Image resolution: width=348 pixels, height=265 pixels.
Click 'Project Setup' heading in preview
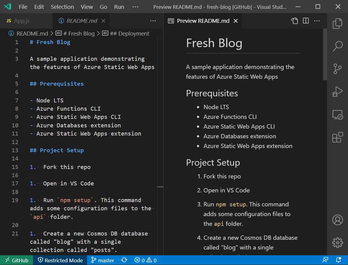pos(213,163)
